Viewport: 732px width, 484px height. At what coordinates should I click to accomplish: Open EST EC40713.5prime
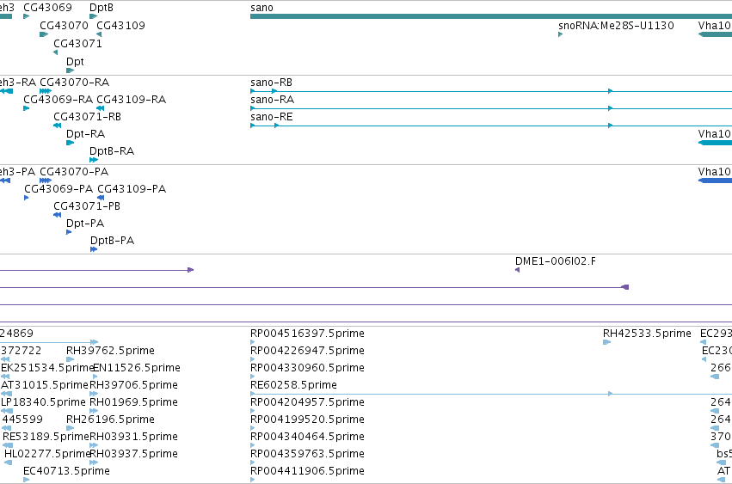tap(67, 471)
